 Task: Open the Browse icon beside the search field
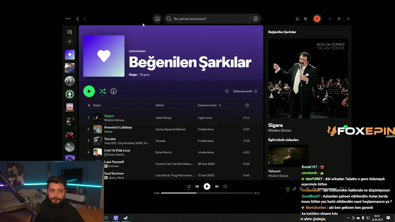256,19
